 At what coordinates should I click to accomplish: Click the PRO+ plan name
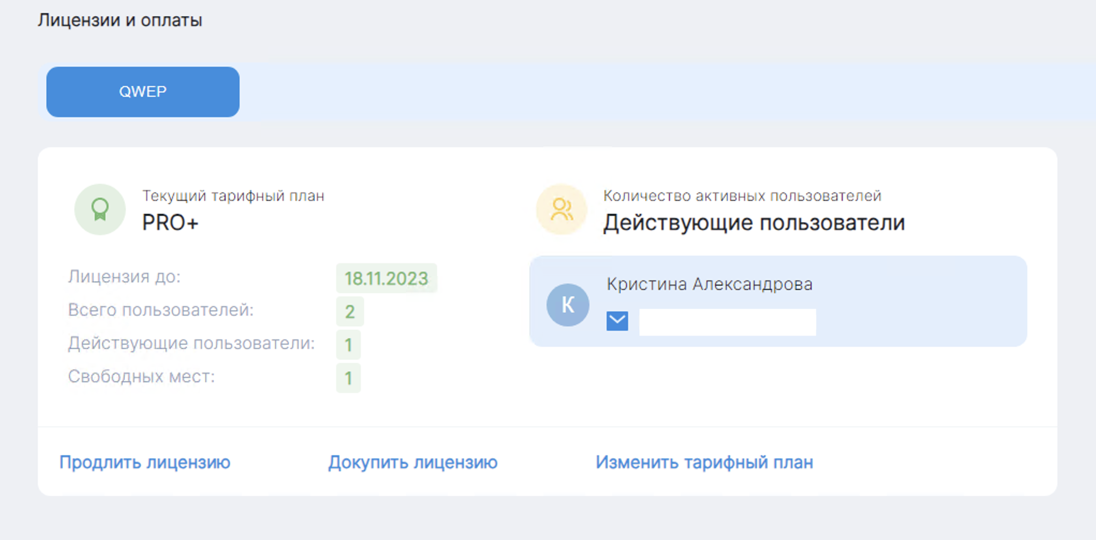tap(170, 223)
